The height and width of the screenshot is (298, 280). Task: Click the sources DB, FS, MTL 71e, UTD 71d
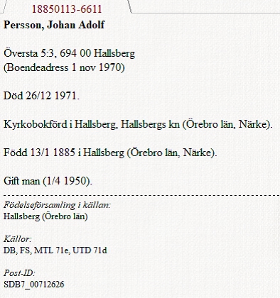55,250
